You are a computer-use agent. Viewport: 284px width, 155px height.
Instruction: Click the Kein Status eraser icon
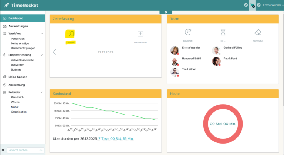[258, 32]
